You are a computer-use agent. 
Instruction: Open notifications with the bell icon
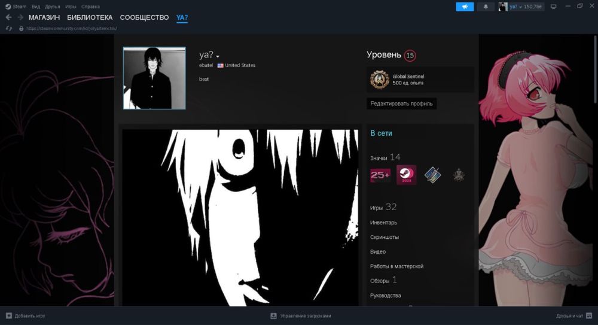click(486, 7)
